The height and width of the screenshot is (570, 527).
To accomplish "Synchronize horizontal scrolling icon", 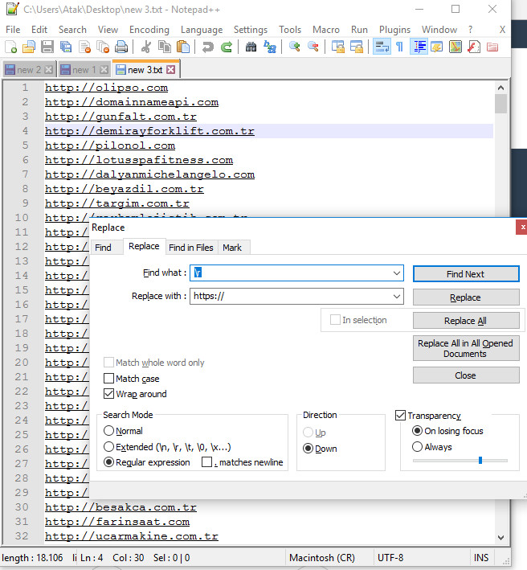I will [357, 47].
